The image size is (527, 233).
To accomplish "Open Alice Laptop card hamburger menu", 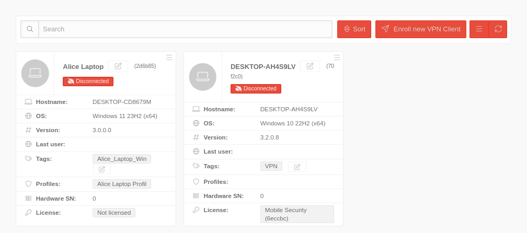I will (169, 57).
